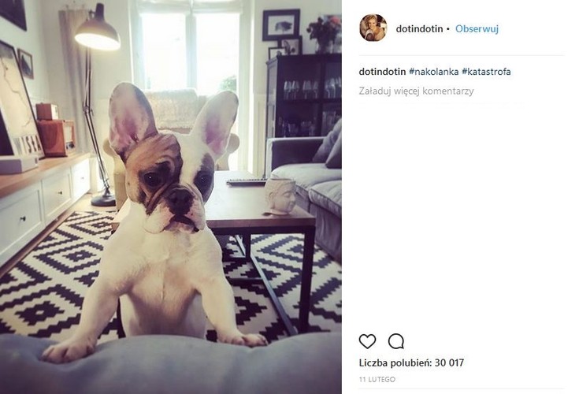Click the dark glass cabinet in the photo
Image resolution: width=568 pixels, height=394 pixels.
tap(303, 96)
